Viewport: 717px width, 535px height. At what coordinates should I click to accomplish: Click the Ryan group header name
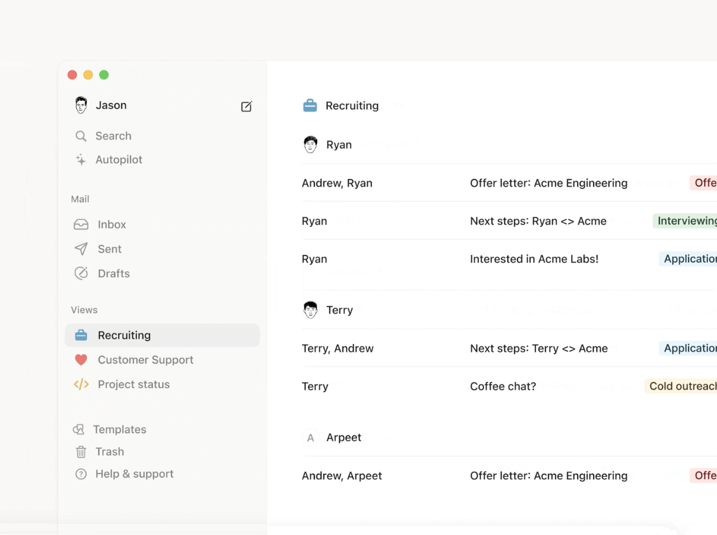[x=339, y=144]
